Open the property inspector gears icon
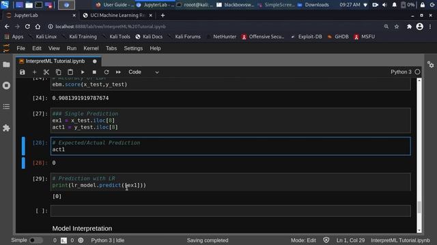 click(430, 65)
